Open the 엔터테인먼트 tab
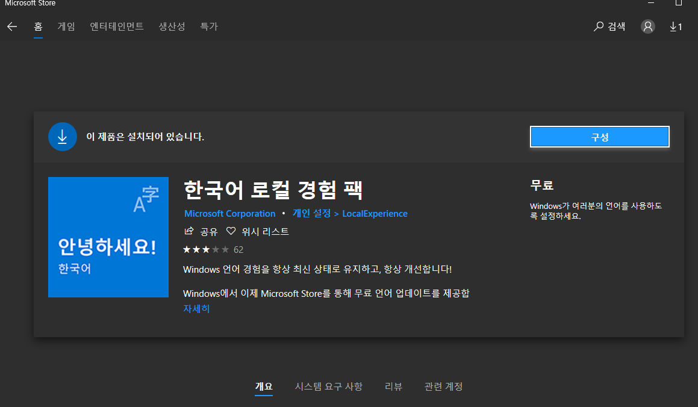This screenshot has height=407, width=698. pos(117,26)
